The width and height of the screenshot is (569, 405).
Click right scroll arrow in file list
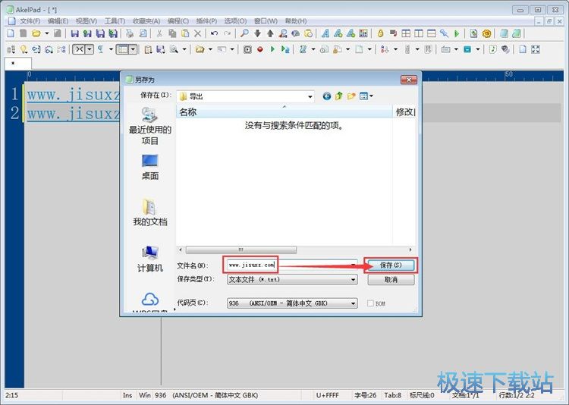pyautogui.click(x=410, y=250)
